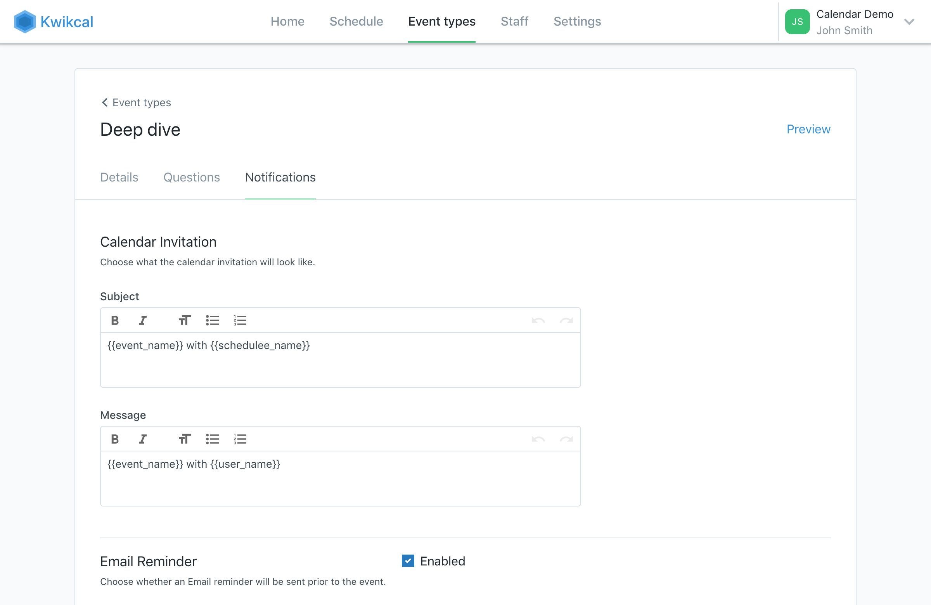Toggle bold in Subject editor toolbar
931x605 pixels.
(x=114, y=320)
